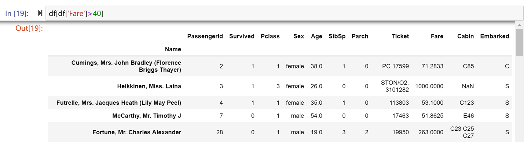Click the 'Fare' string in the code
This screenshot has height=142, width=524.
click(x=76, y=14)
